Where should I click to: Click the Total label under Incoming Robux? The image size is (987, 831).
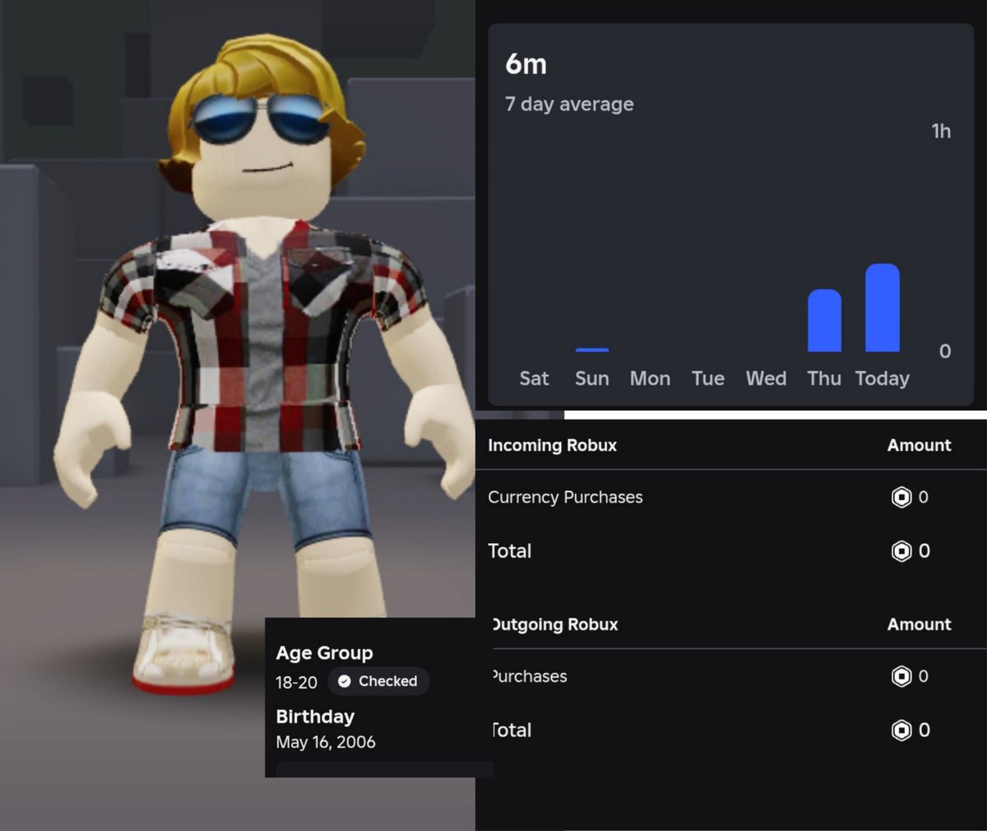tap(509, 551)
